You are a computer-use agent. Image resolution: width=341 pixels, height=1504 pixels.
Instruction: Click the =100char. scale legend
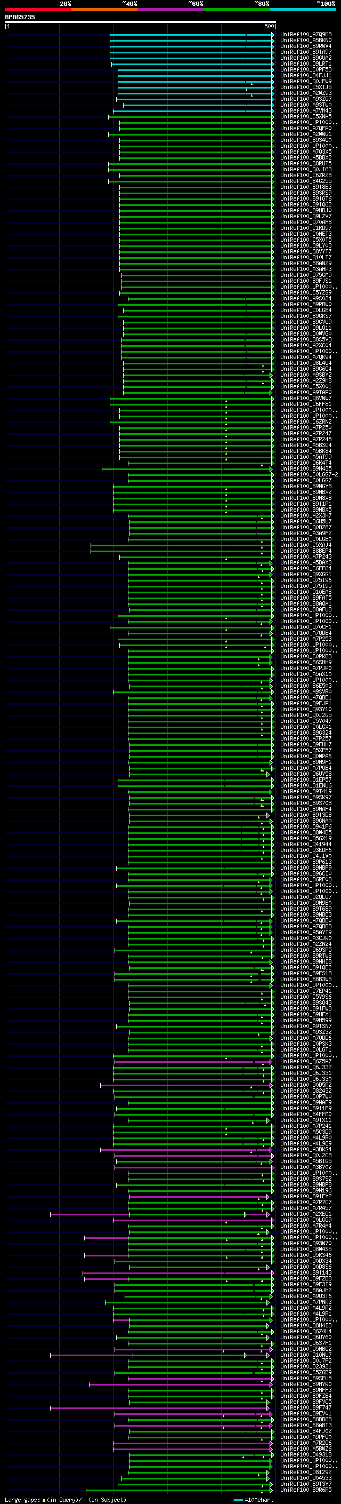tap(253, 1499)
